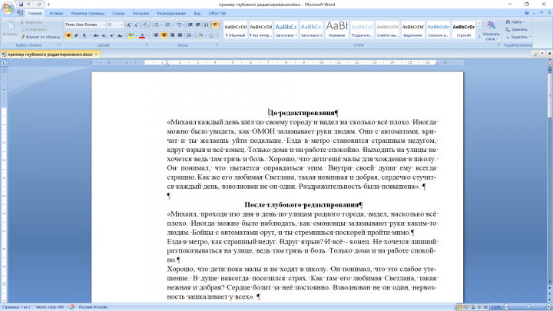The image size is (553, 311).
Task: Open the line spacing menu
Action: point(189,35)
